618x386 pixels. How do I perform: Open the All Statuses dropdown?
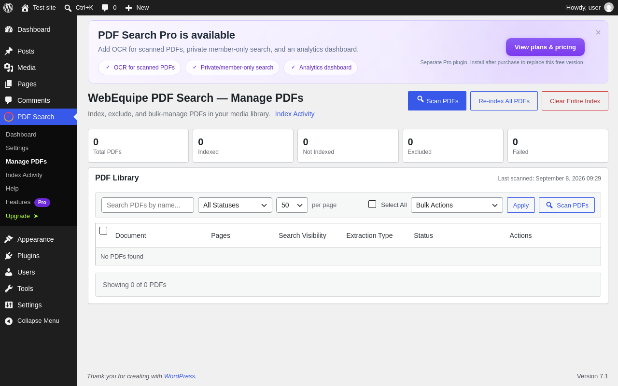(x=235, y=205)
